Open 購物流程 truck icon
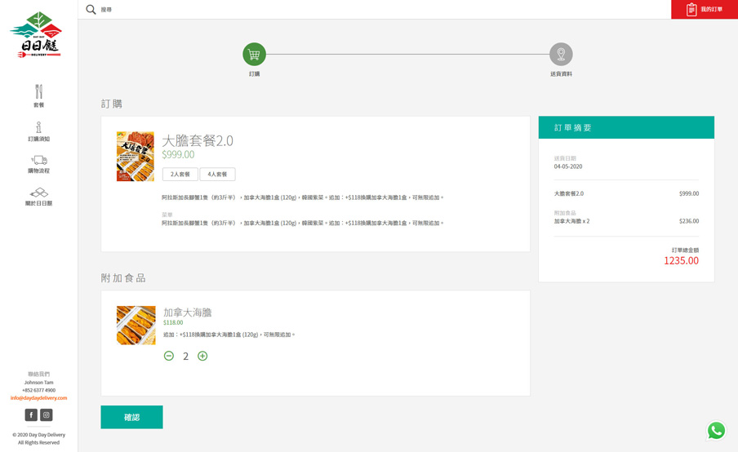Screen dimensions: 738x452 [x=38, y=164]
